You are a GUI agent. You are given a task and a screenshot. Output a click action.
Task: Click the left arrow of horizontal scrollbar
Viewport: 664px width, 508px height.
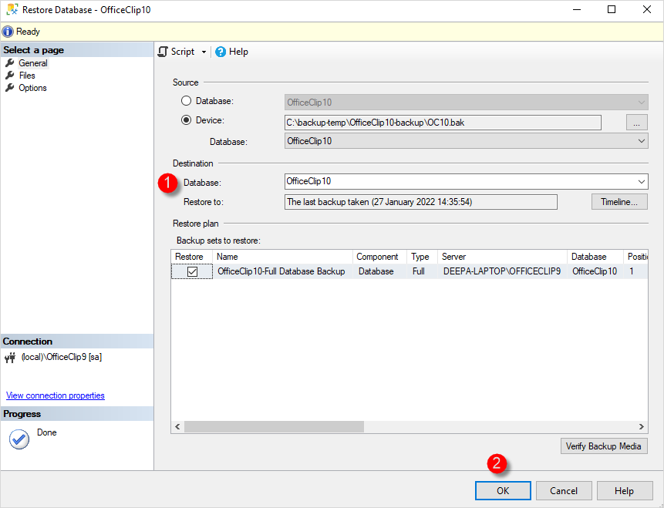(177, 427)
